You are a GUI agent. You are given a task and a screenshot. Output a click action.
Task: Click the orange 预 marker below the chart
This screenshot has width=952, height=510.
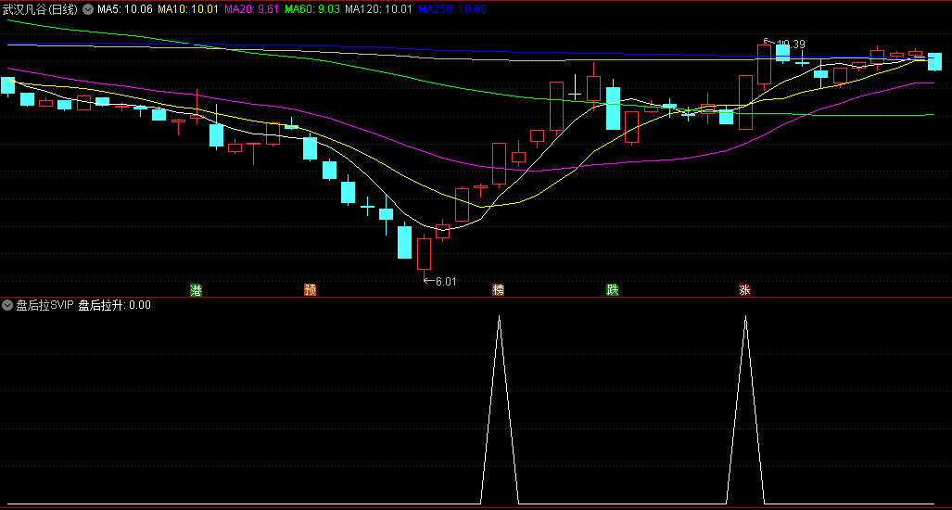(x=311, y=290)
